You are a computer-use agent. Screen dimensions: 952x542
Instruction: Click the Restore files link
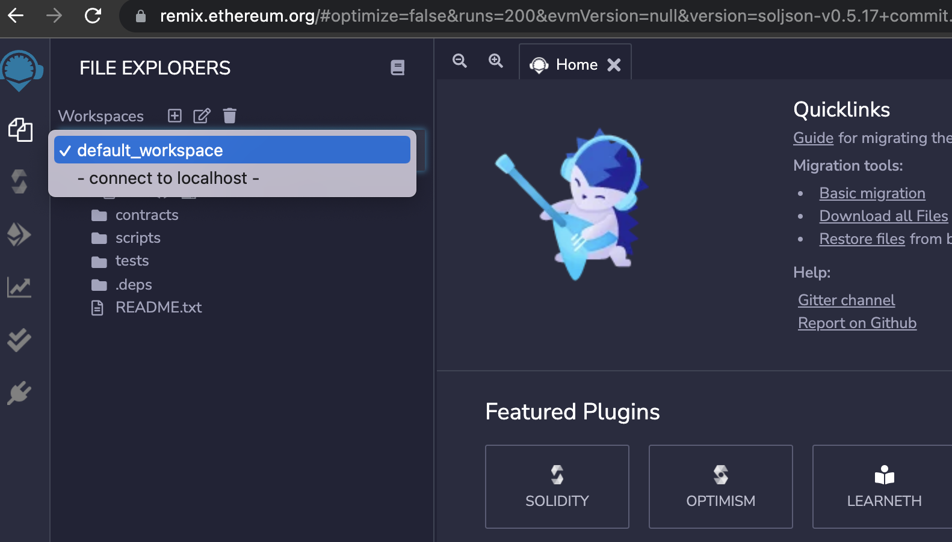pyautogui.click(x=862, y=239)
